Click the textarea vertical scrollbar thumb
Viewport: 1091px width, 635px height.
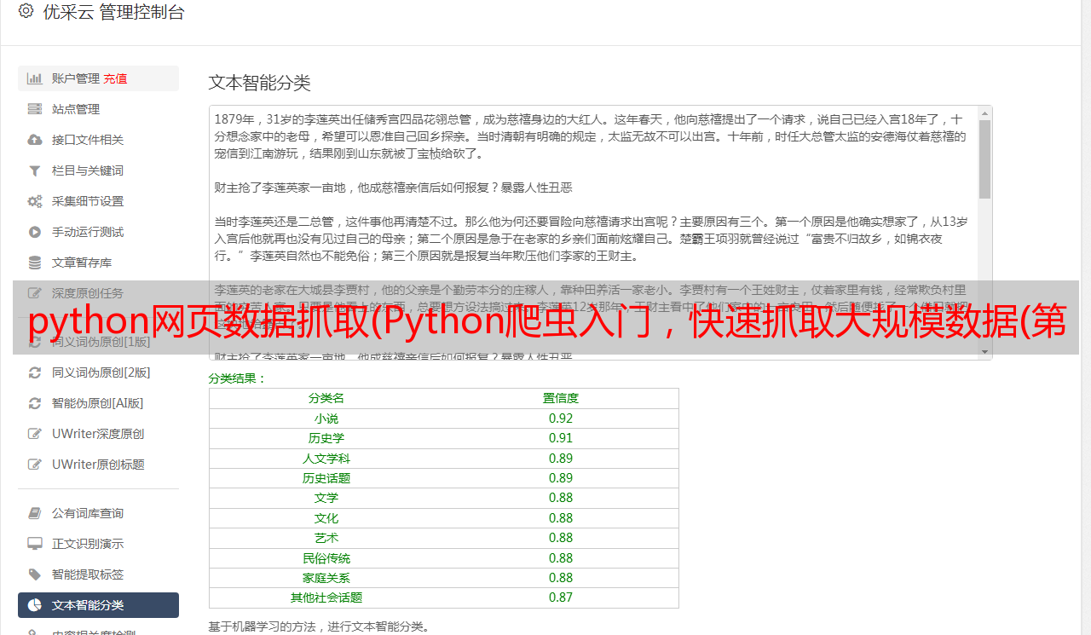[984, 159]
